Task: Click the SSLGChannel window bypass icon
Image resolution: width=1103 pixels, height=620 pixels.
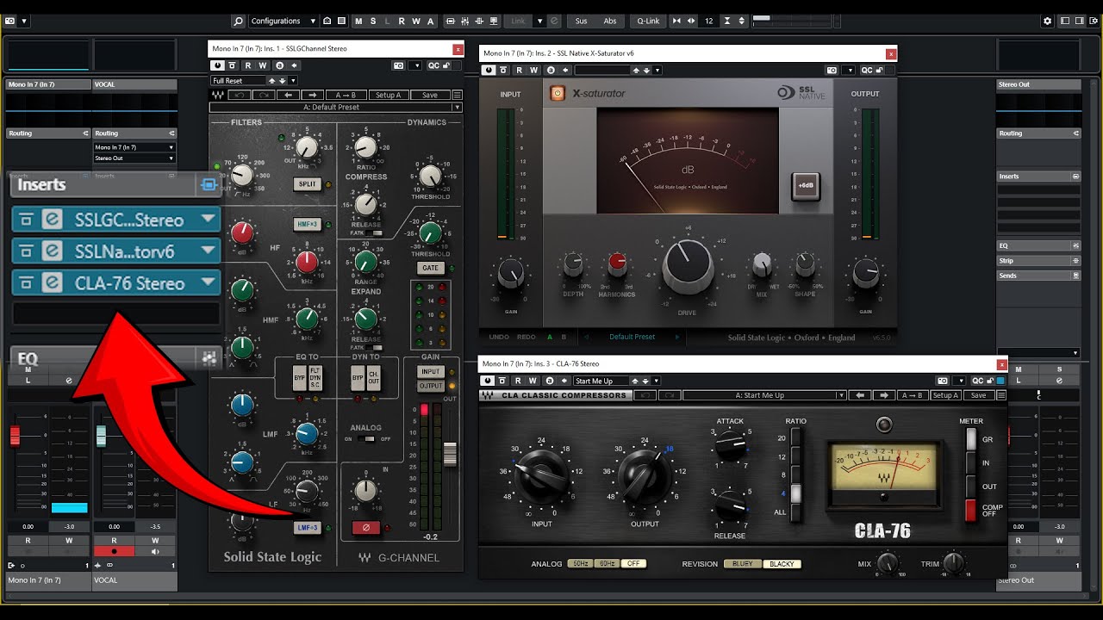Action: point(233,65)
